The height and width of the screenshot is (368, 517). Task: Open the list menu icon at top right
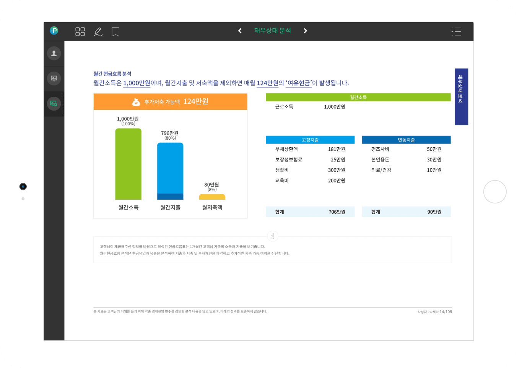[x=456, y=31]
